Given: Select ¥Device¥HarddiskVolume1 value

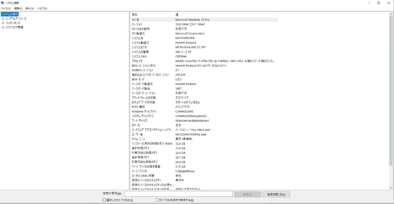Looking at the screenshot, I should pyautogui.click(x=192, y=121).
